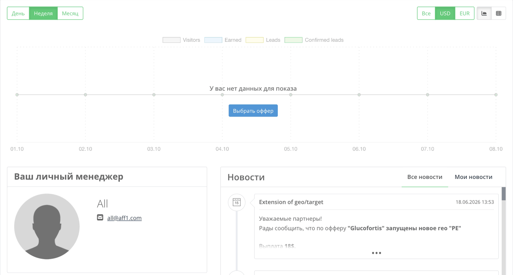513x275 pixels.
Task: Switch to chart view icon
Action: (484, 13)
